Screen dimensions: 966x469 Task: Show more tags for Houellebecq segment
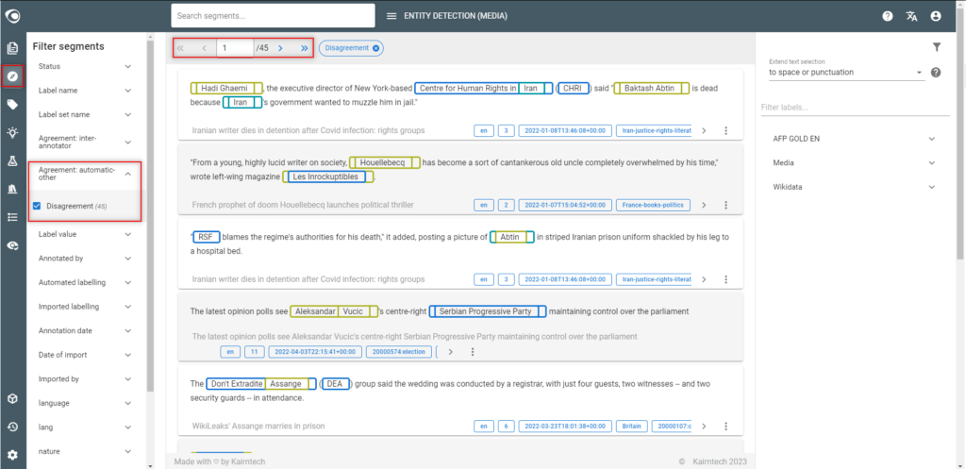pyautogui.click(x=704, y=205)
